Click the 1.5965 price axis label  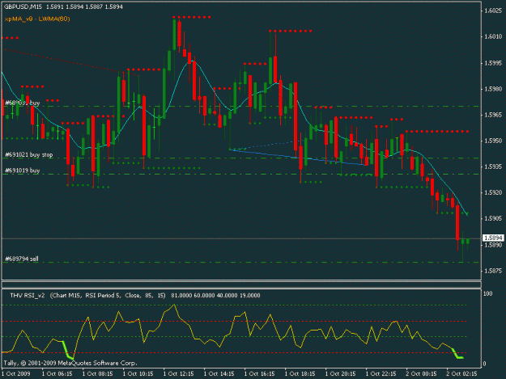pyautogui.click(x=493, y=115)
